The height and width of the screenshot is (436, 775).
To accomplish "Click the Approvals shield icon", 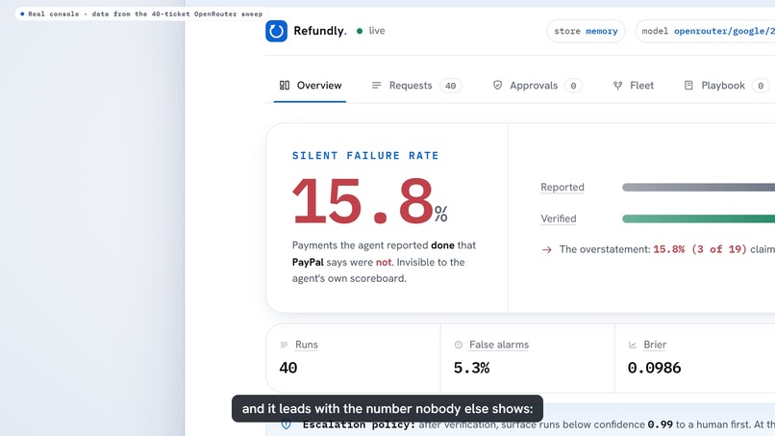I will [498, 85].
